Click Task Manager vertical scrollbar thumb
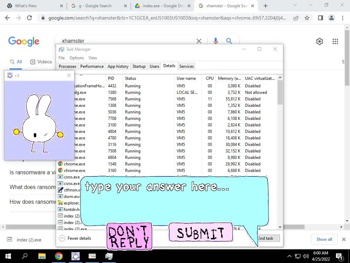 (280, 92)
